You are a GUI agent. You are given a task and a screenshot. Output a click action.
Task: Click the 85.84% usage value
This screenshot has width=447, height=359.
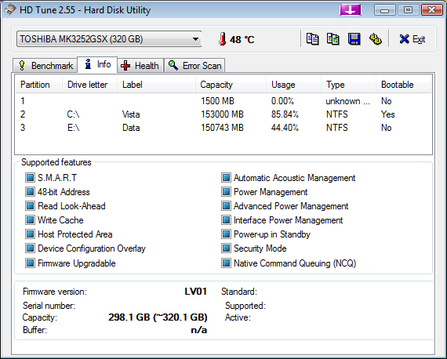click(285, 114)
